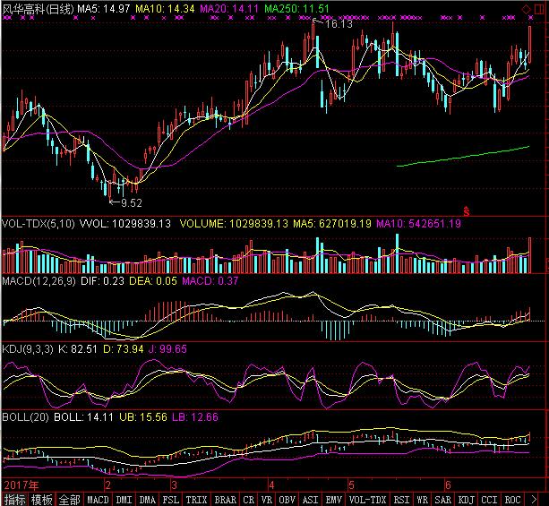Image resolution: width=549 pixels, height=506 pixels.
Task: Click the MA5: 14.97 label
Action: pos(104,9)
